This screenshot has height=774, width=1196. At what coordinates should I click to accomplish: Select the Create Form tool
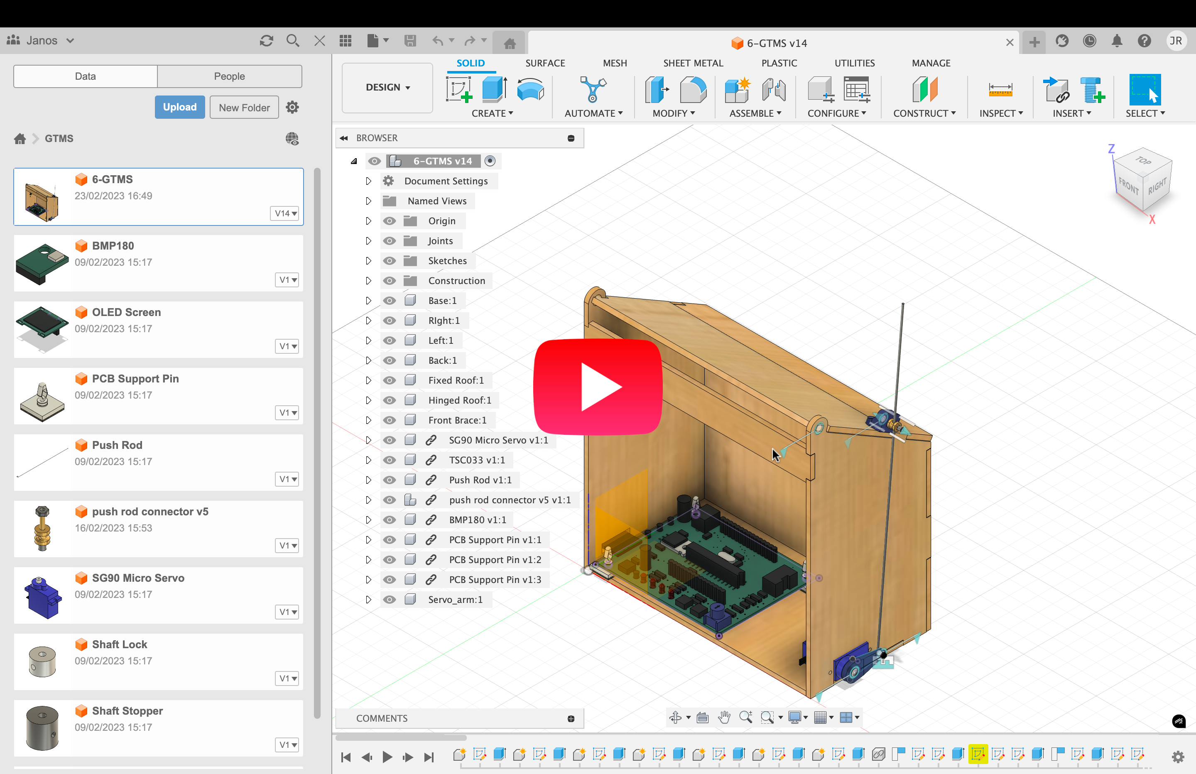pos(531,89)
